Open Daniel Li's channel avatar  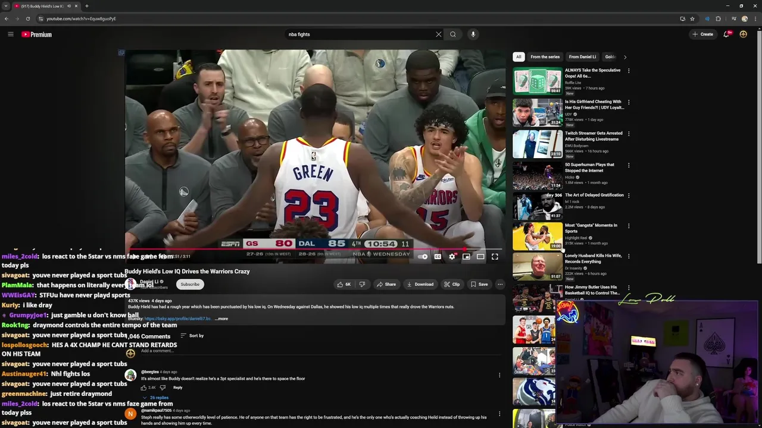tap(130, 284)
